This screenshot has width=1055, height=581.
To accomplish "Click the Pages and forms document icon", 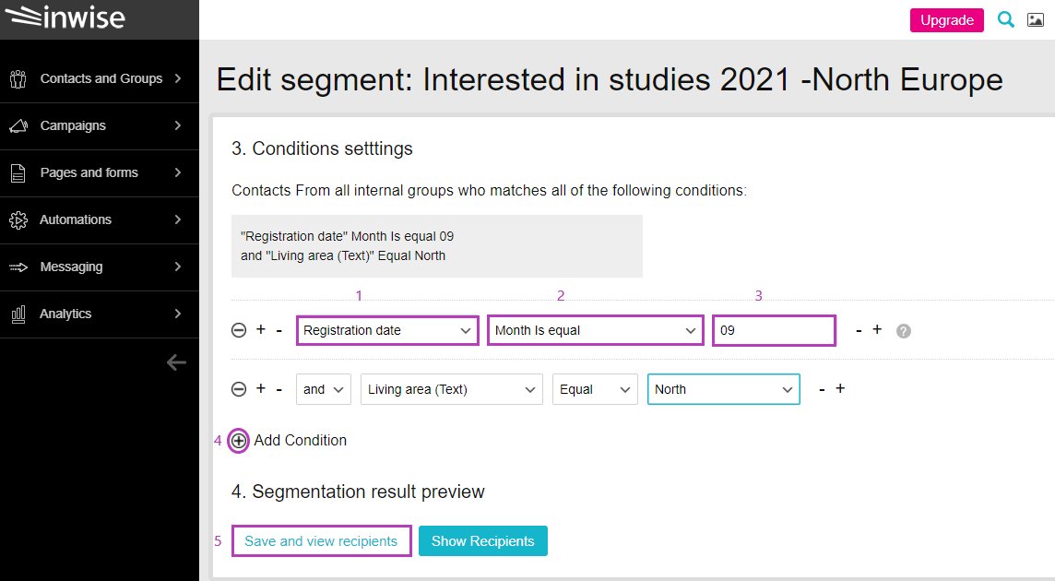I will [x=18, y=172].
